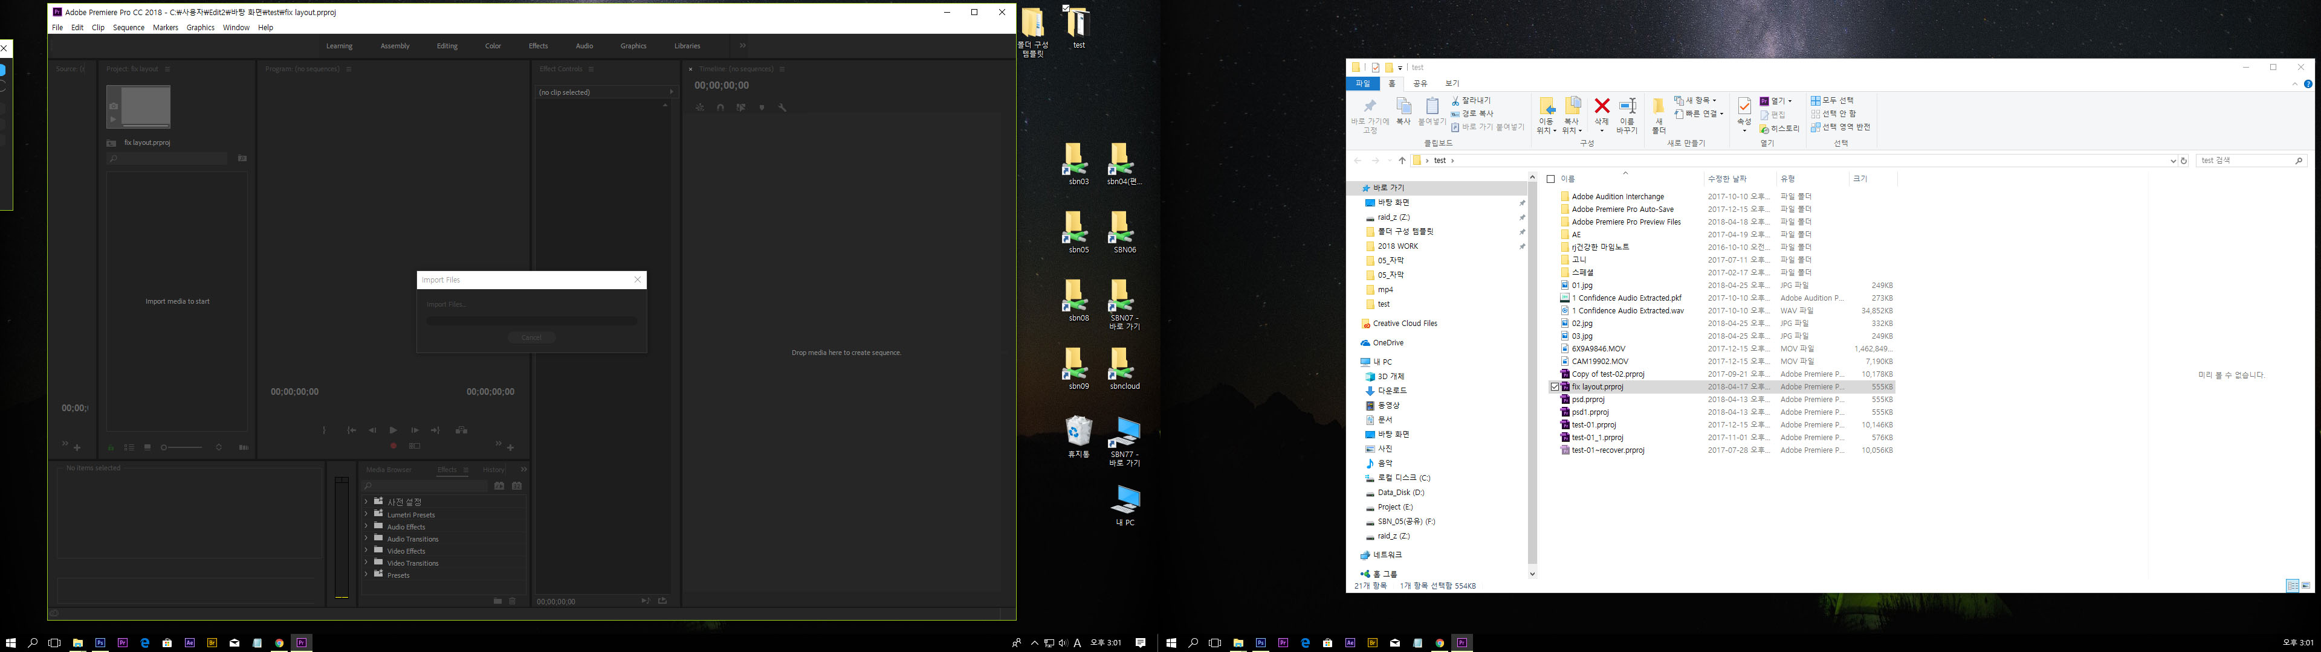Expand the Video Transitions folder
This screenshot has height=652, width=2321.
(366, 562)
